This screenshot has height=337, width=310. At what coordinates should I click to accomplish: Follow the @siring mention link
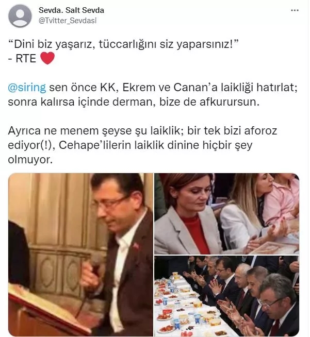click(x=27, y=88)
